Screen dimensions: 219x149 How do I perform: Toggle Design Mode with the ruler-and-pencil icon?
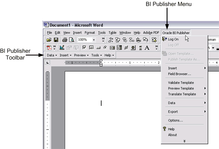tap(62, 48)
